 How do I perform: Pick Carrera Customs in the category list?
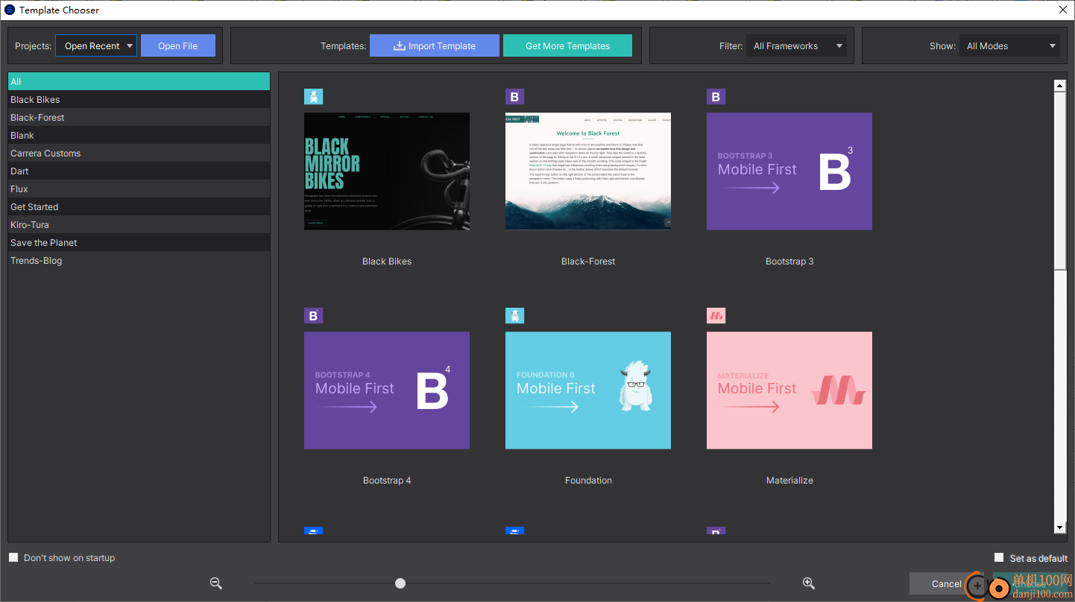tap(139, 153)
